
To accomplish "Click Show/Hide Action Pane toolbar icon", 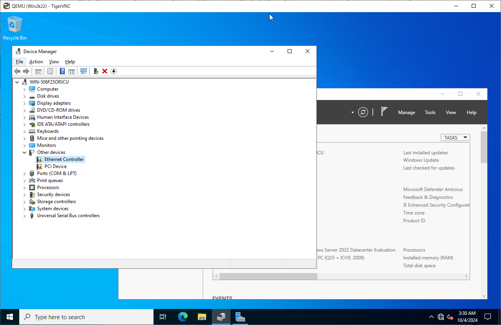I will click(x=72, y=71).
